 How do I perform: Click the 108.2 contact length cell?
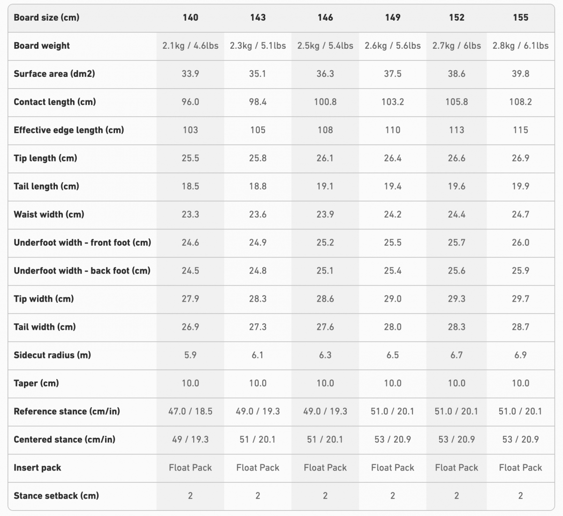click(520, 102)
